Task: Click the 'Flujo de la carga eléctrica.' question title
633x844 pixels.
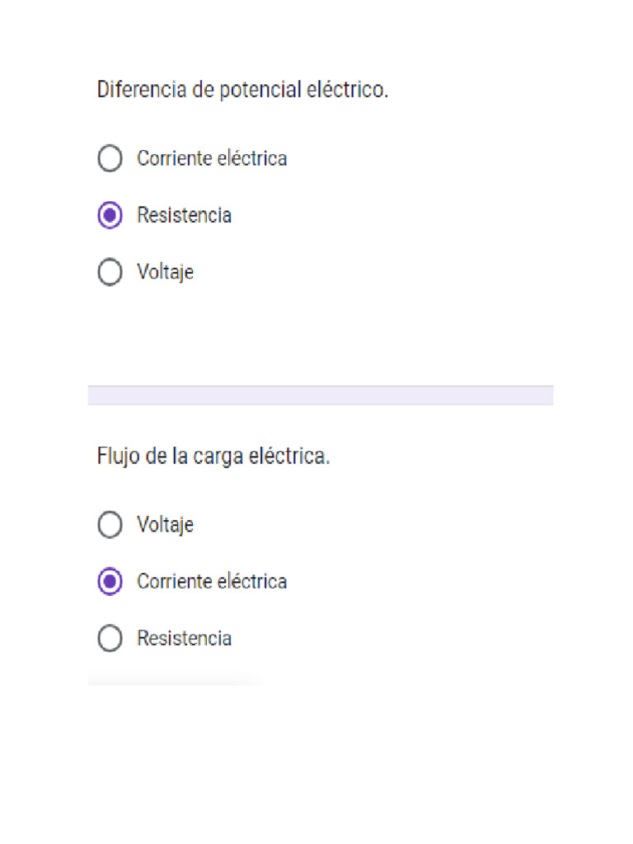Action: pos(213,457)
